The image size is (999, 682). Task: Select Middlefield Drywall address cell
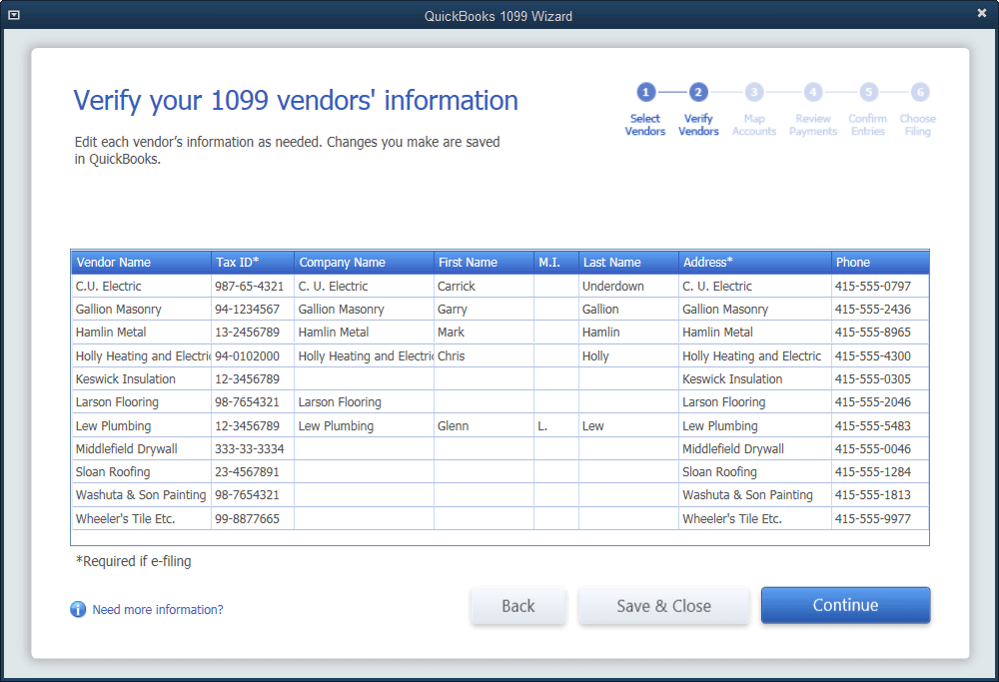(755, 449)
